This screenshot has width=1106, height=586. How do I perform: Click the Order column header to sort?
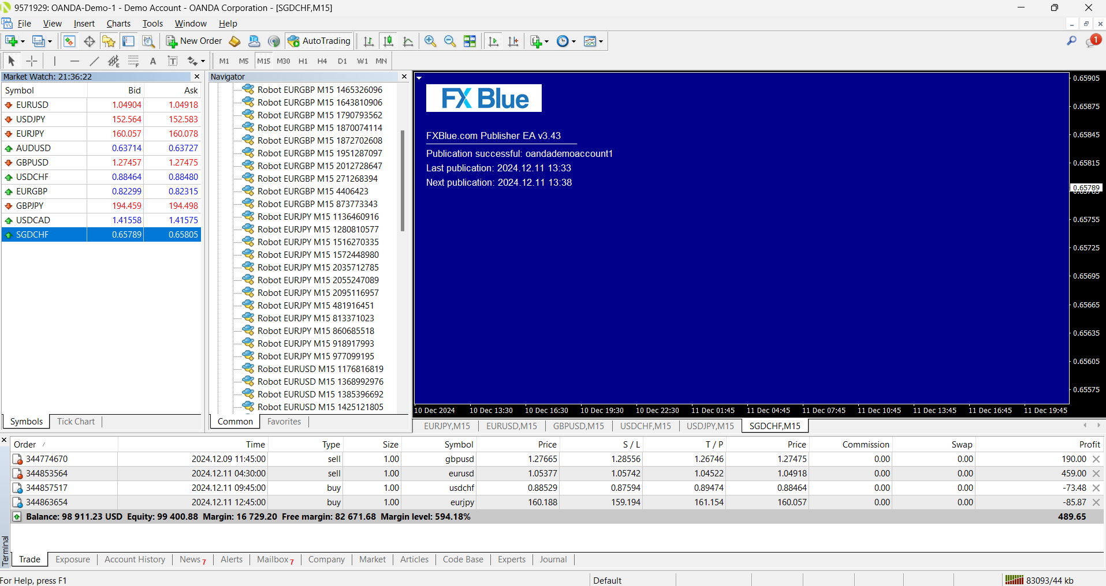pos(64,445)
